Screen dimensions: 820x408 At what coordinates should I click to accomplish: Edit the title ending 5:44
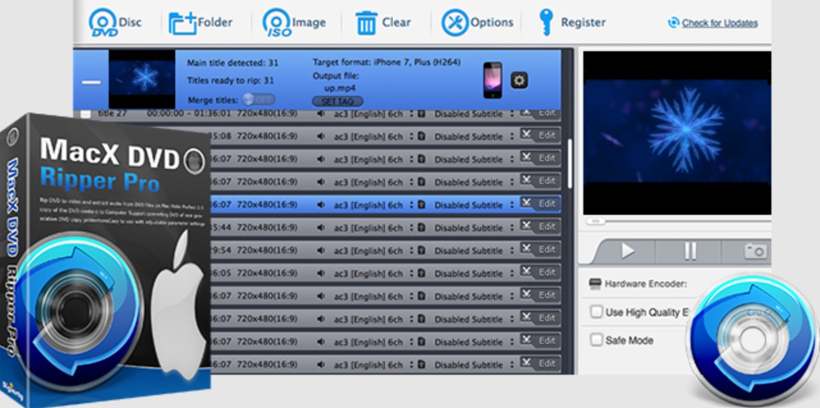pos(540,227)
